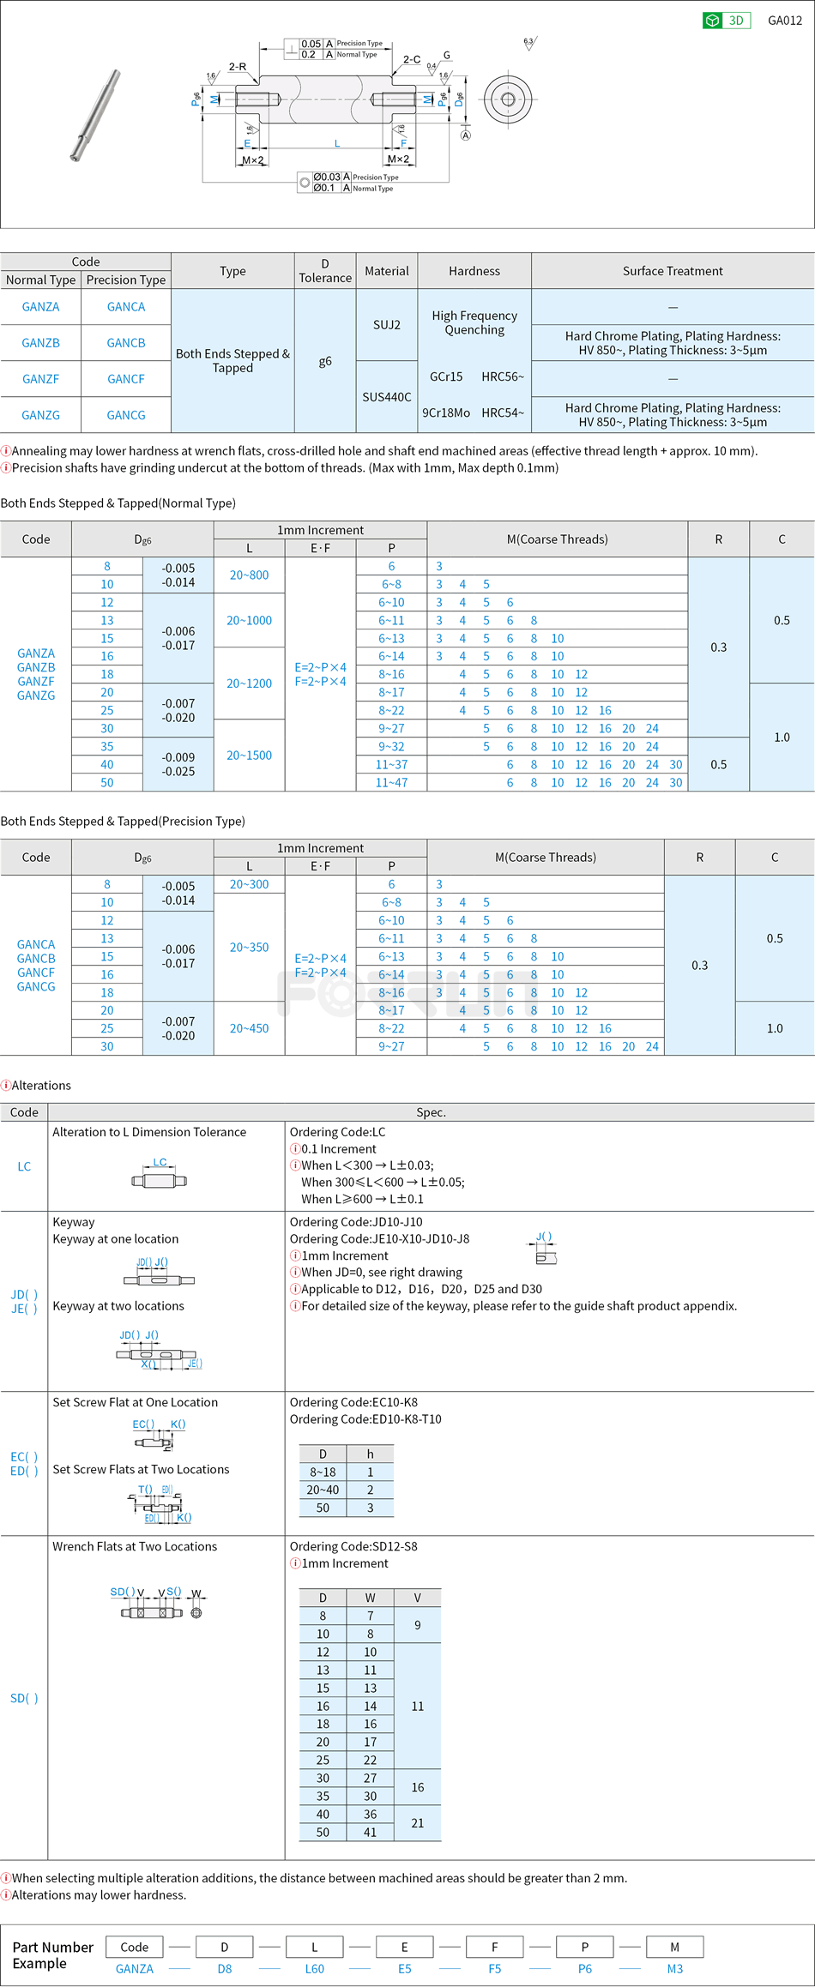Click the green cube icon beside 3D

click(x=712, y=21)
